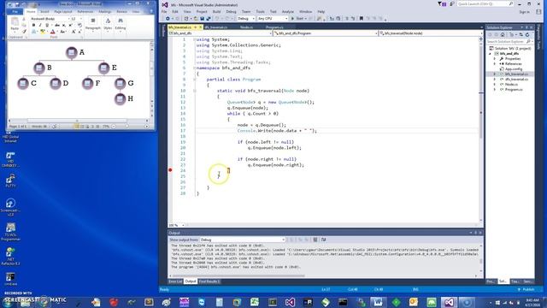The width and height of the screenshot is (547, 308).
Task: Open the editor zoom 100% dropdown
Action: (177, 225)
